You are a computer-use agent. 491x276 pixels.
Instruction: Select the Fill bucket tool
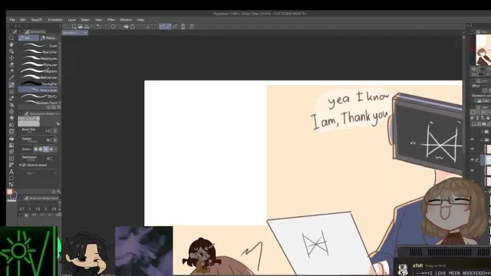coord(12,138)
